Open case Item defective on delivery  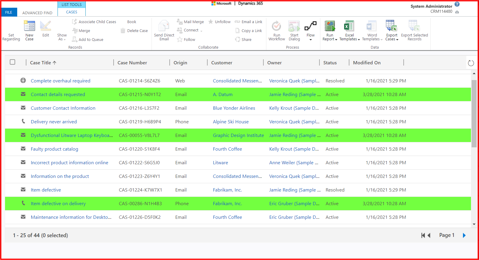coord(58,203)
